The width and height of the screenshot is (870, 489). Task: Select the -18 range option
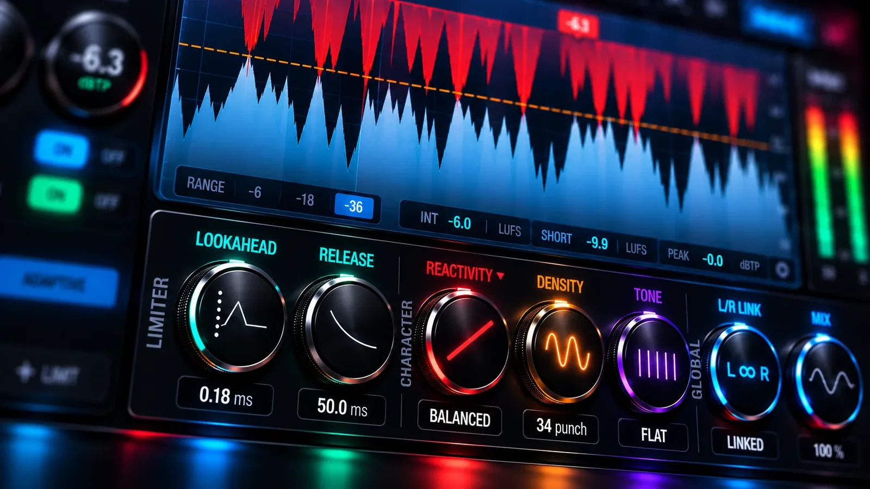click(x=305, y=199)
